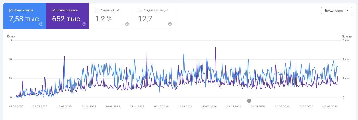Click date label 21.08.2025
The width and height of the screenshot is (358, 120).
(89, 107)
